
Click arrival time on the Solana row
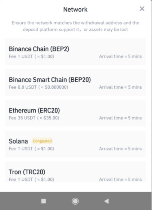[120, 149]
